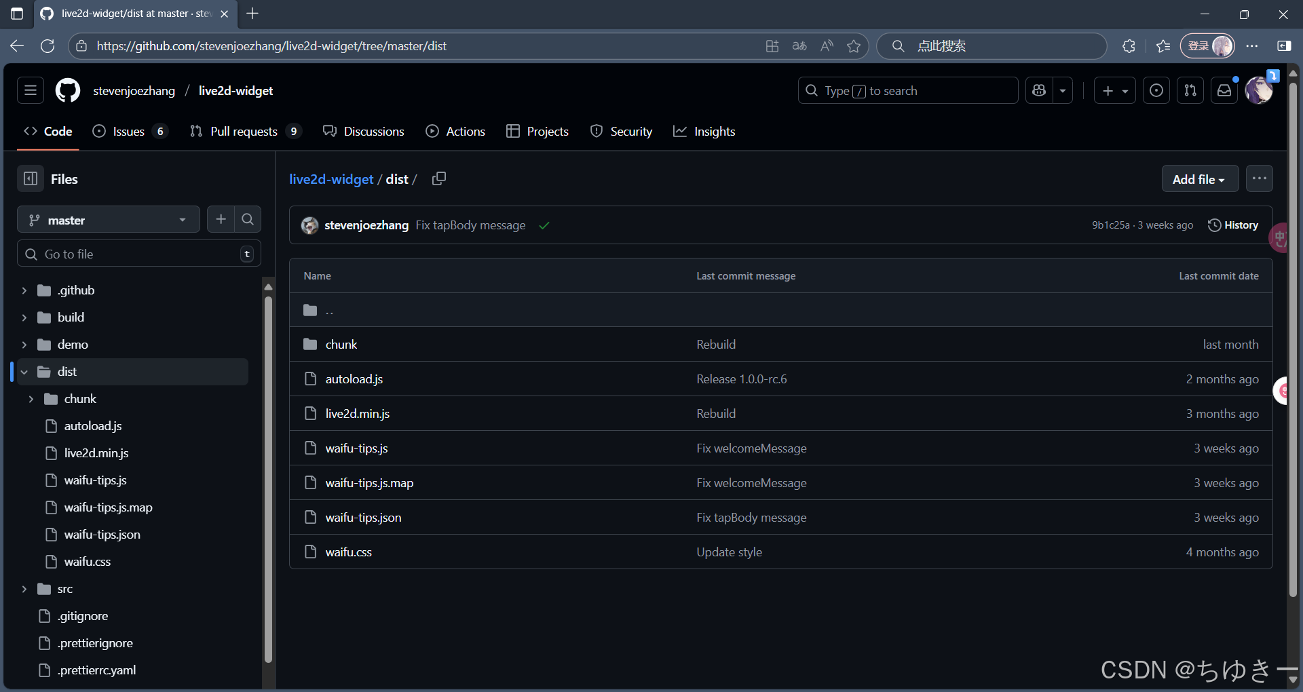Go to GitHub homepage via Octocat logo
The height and width of the screenshot is (692, 1303).
[x=67, y=90]
